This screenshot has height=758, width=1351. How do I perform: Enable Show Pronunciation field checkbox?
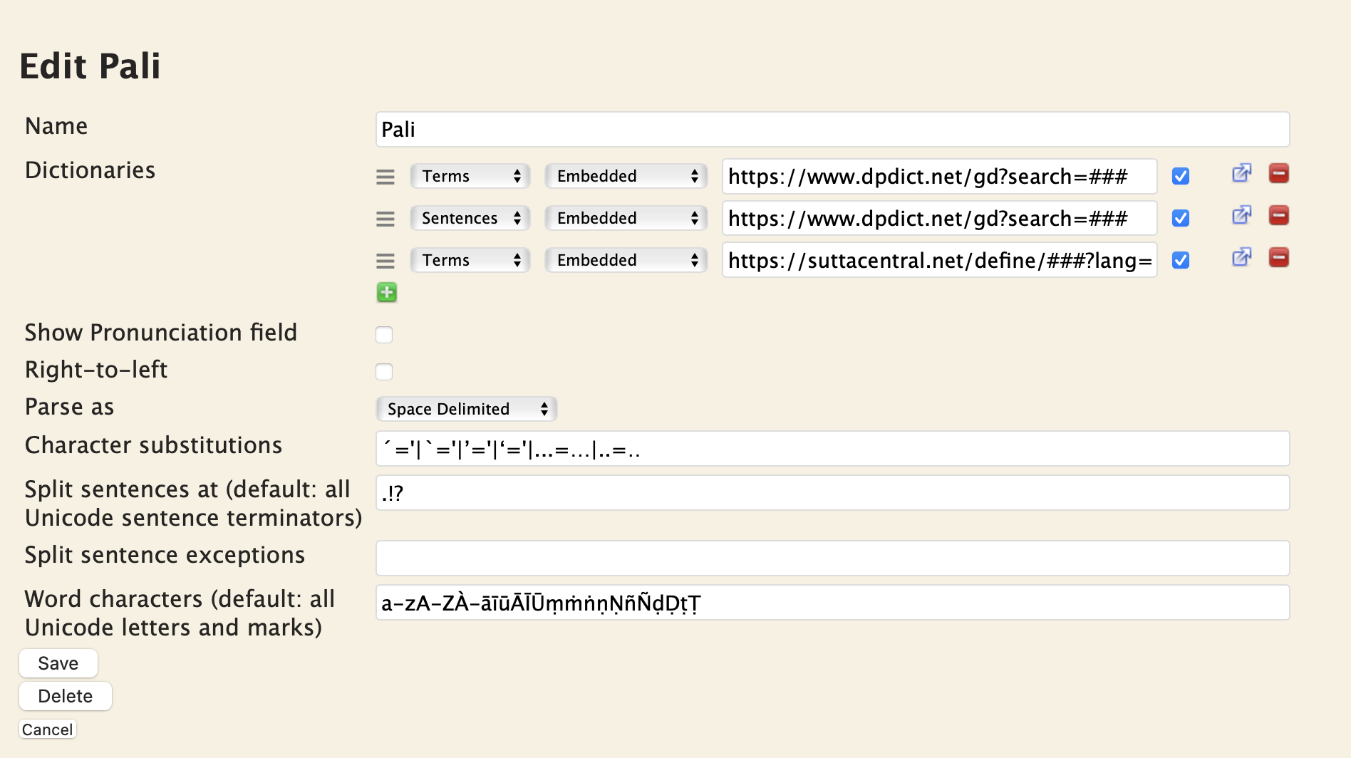(384, 335)
